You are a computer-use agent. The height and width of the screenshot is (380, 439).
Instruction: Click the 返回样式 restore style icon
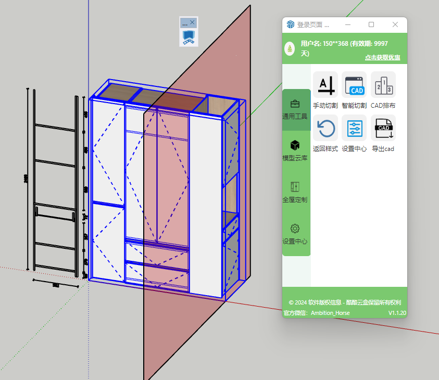tap(325, 128)
